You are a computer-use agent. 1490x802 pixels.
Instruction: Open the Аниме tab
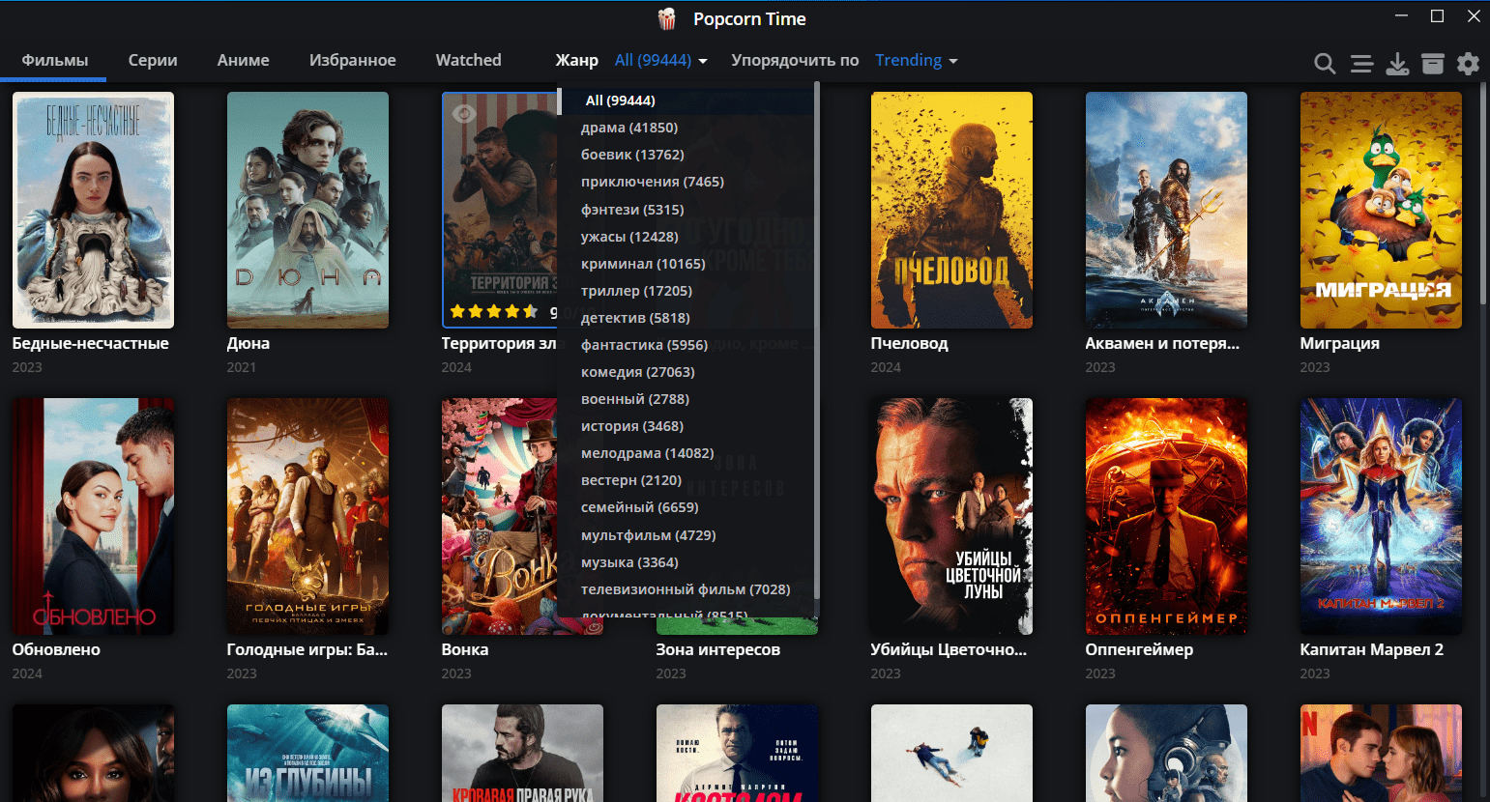pyautogui.click(x=244, y=60)
